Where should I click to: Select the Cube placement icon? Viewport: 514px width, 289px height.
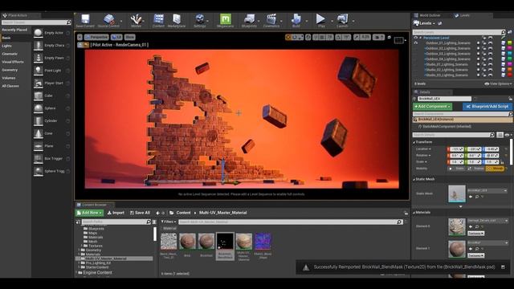pos(39,96)
